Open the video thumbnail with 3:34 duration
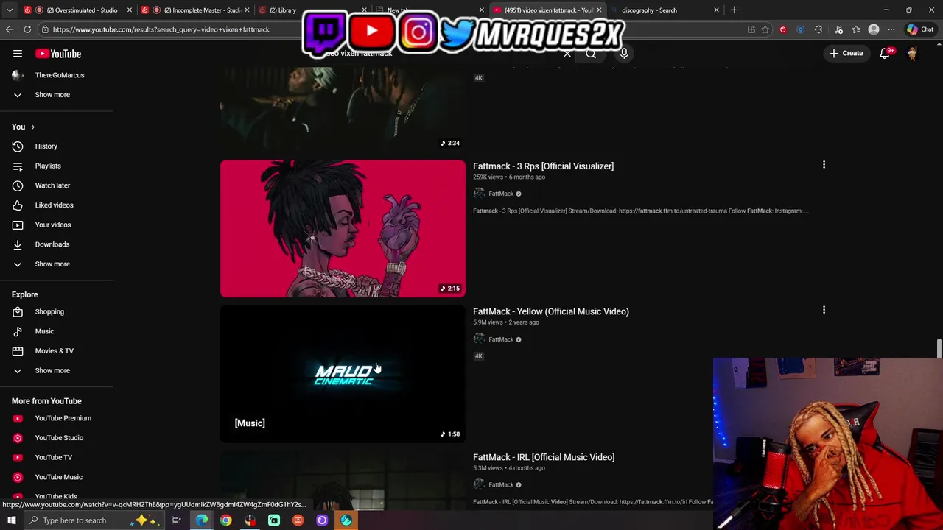The image size is (943, 530). pos(343,109)
